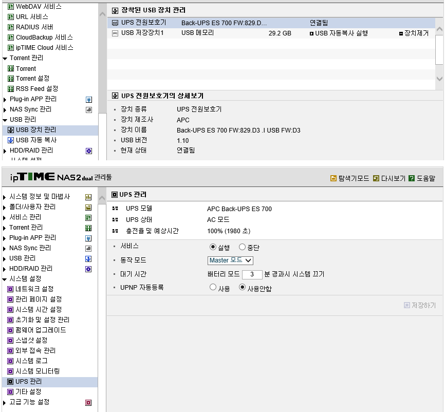Click HDD/RAID 관리 disk icon upper panel
Viewport: 445px width, 412px height.
(89, 151)
